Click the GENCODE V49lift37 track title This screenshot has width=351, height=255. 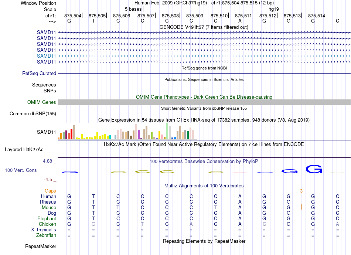pos(204,27)
